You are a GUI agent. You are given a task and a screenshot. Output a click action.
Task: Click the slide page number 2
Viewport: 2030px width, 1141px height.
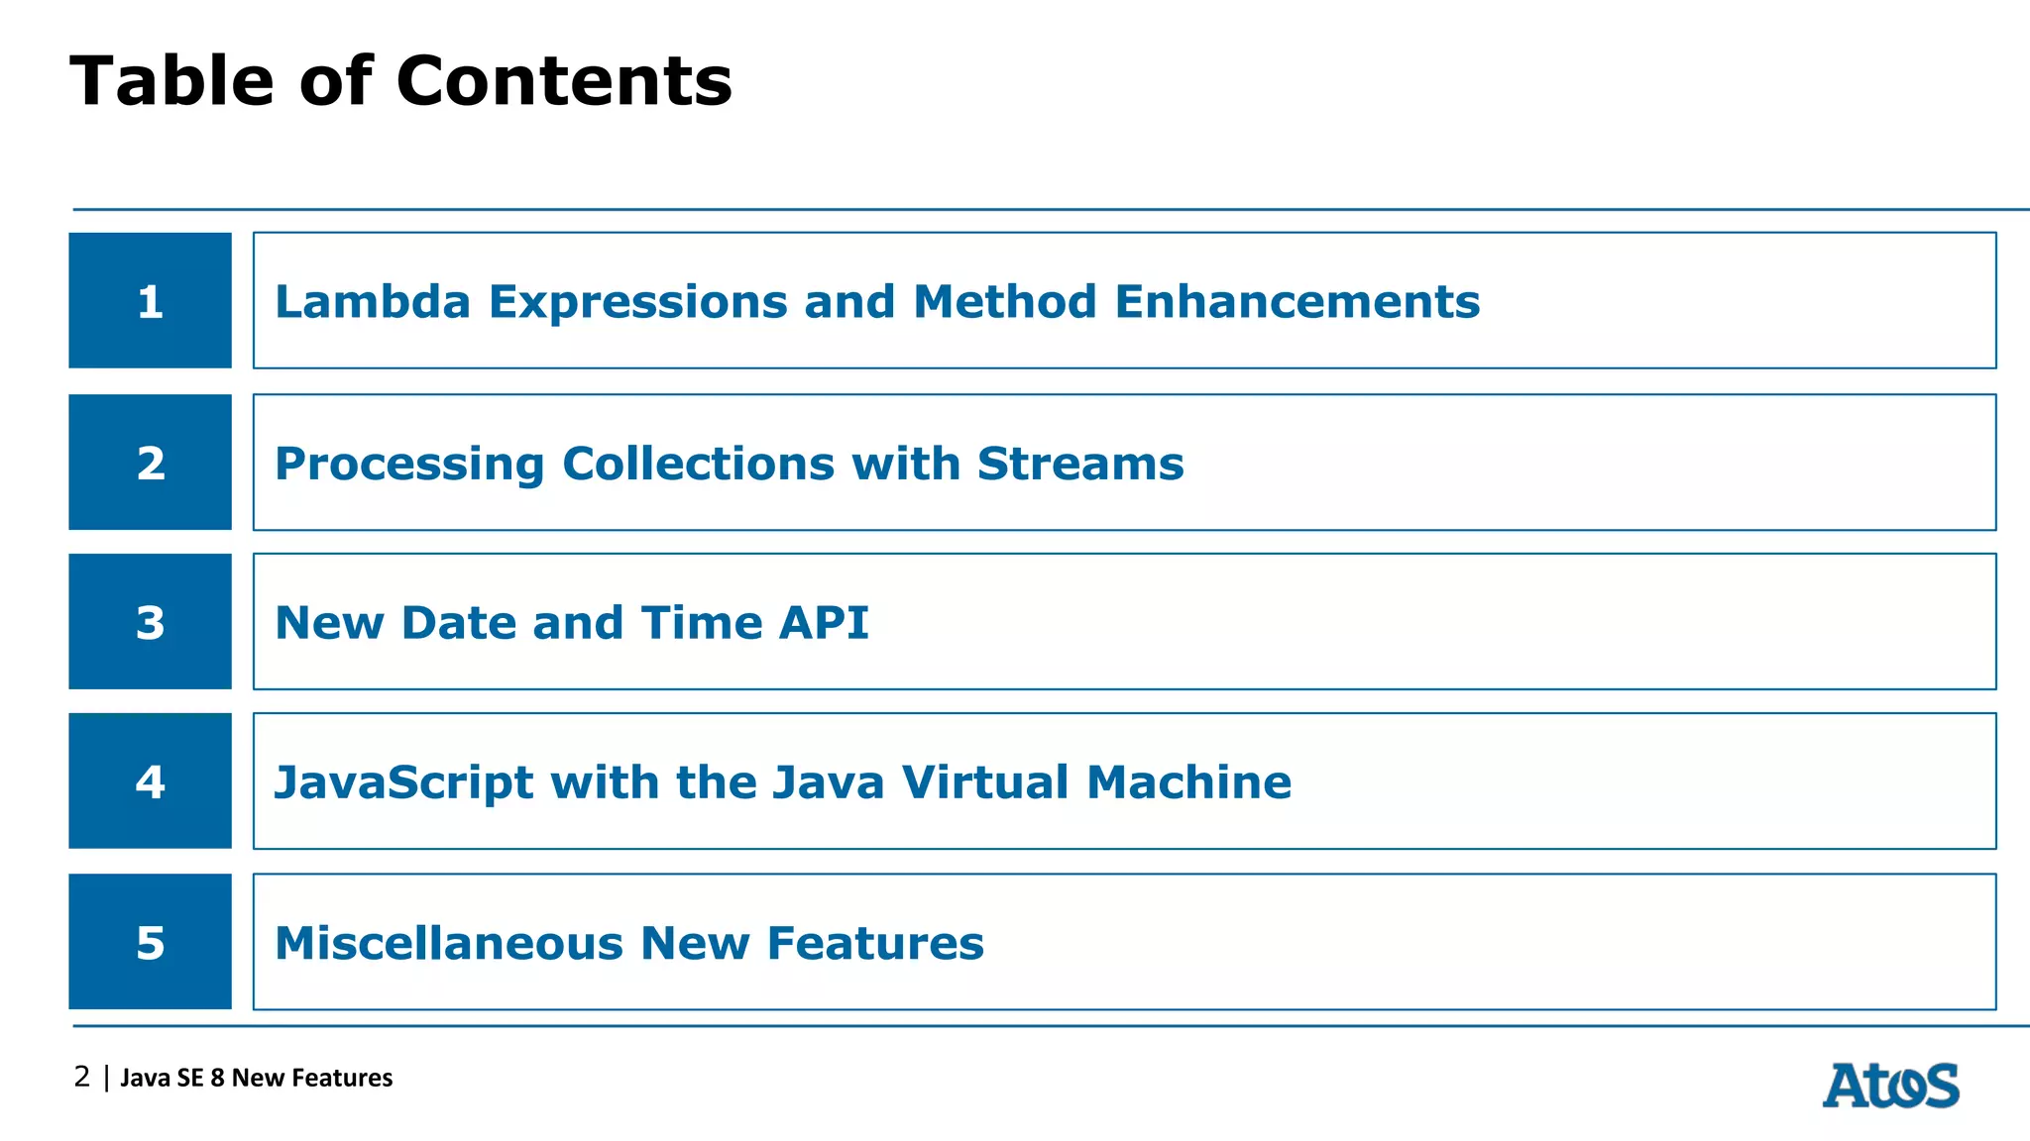81,1077
